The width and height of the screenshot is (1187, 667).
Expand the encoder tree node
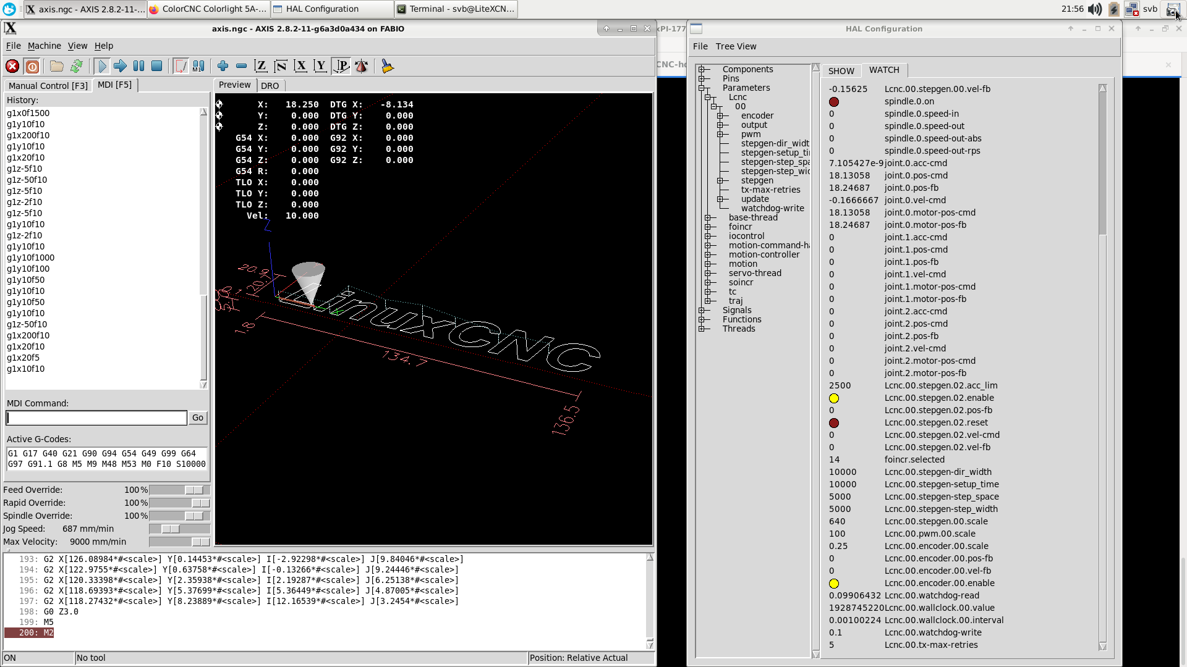[720, 115]
